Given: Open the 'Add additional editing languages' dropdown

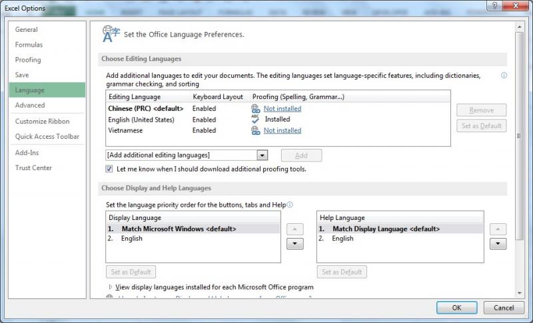Looking at the screenshot, I should coord(262,156).
